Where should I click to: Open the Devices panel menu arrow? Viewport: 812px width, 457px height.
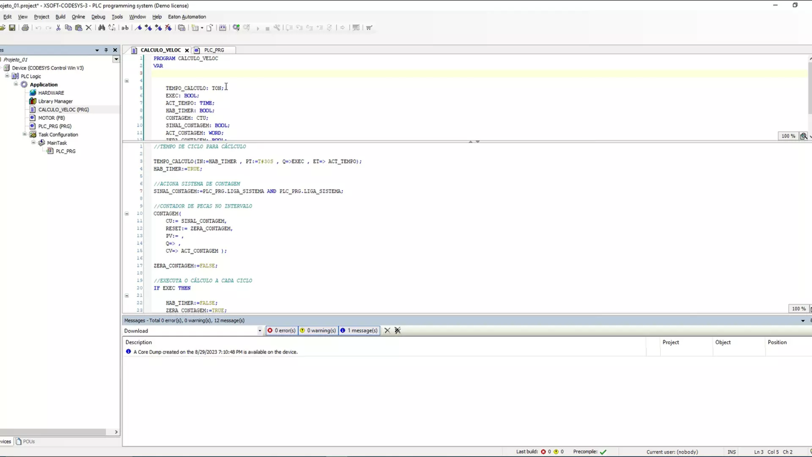coord(97,50)
